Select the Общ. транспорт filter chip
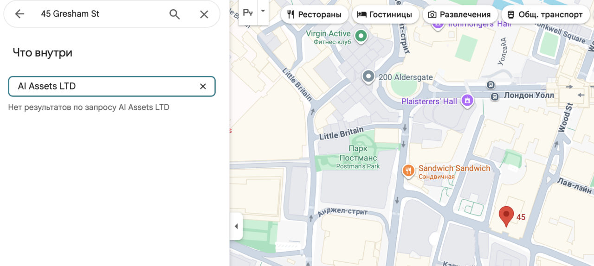The width and height of the screenshot is (594, 266). (545, 14)
